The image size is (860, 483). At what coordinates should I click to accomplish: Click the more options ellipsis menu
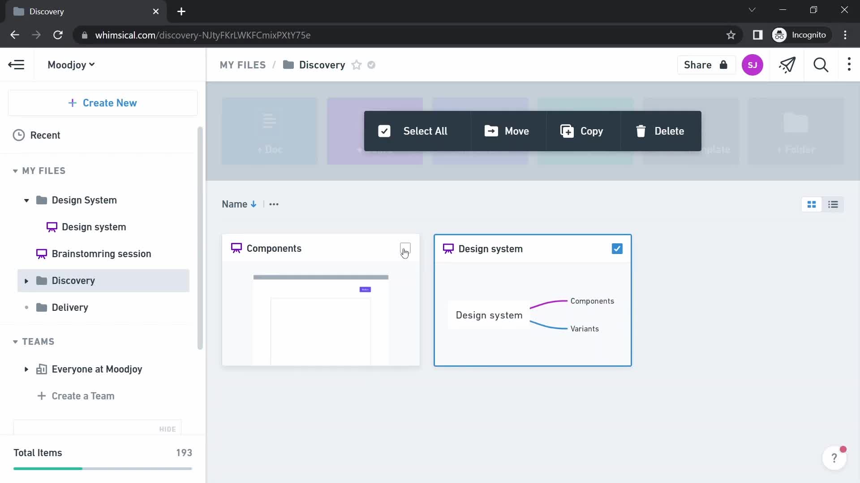[x=274, y=204]
